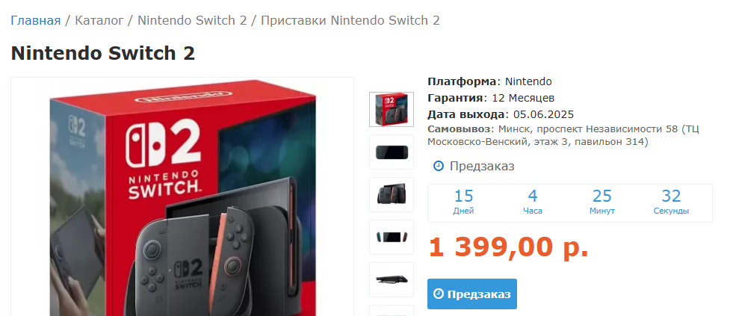View the thumbnail with detached Joy-Cons

coord(392,238)
